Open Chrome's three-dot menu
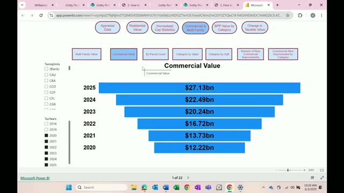The height and width of the screenshot is (193, 344). [x=321, y=16]
